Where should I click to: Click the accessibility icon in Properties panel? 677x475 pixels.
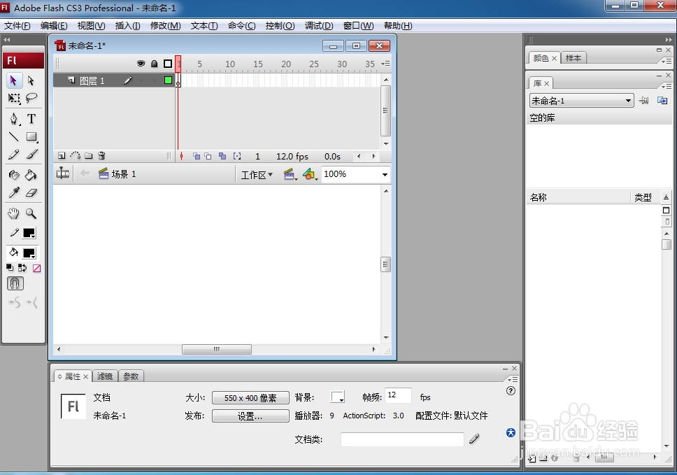(x=511, y=433)
